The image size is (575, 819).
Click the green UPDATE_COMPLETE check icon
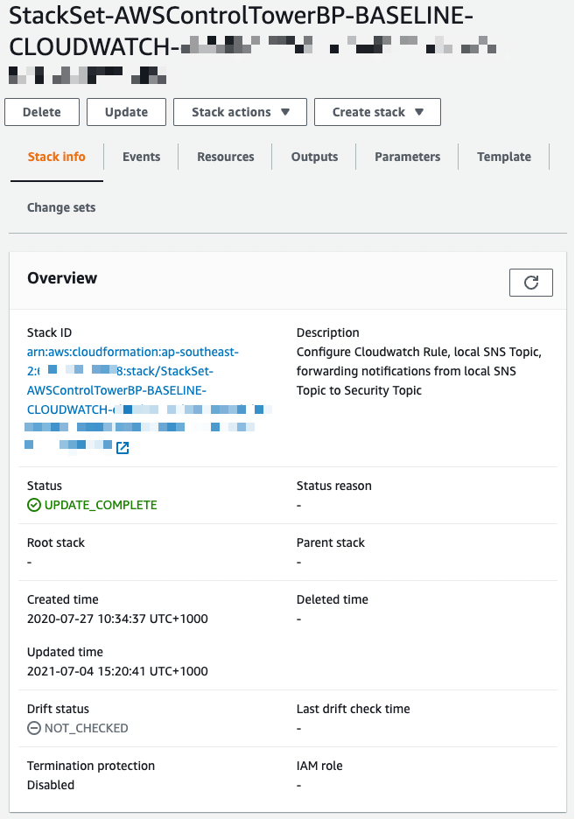[34, 505]
